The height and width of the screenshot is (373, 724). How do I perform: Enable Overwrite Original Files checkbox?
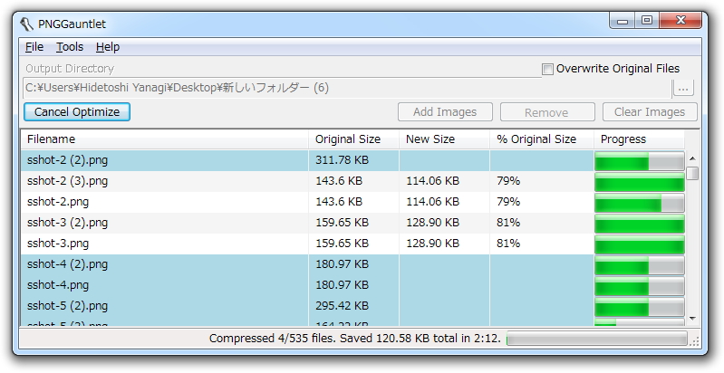tap(547, 69)
